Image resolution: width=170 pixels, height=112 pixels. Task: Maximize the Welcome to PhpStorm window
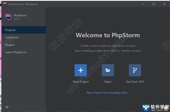[154, 4]
